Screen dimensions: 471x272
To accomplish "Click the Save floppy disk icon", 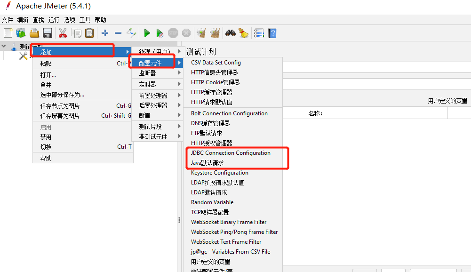I will pos(48,33).
